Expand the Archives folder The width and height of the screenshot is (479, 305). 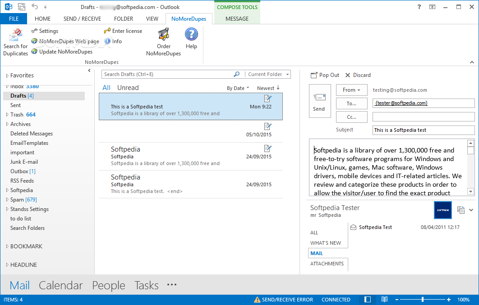7,124
